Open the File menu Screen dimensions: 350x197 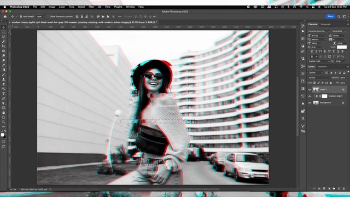tap(35, 7)
